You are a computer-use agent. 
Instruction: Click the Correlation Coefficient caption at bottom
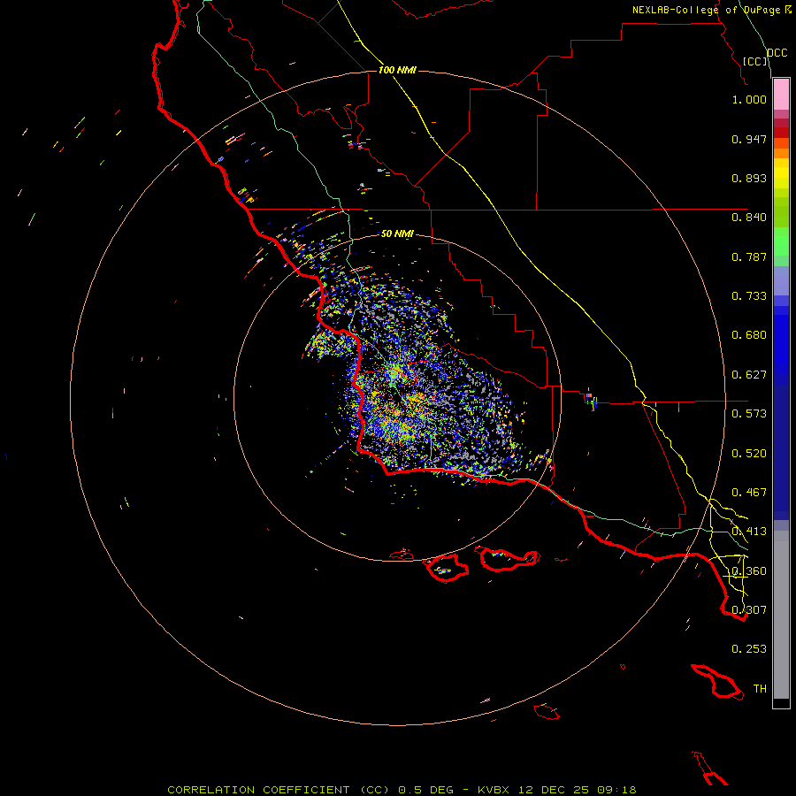(402, 790)
